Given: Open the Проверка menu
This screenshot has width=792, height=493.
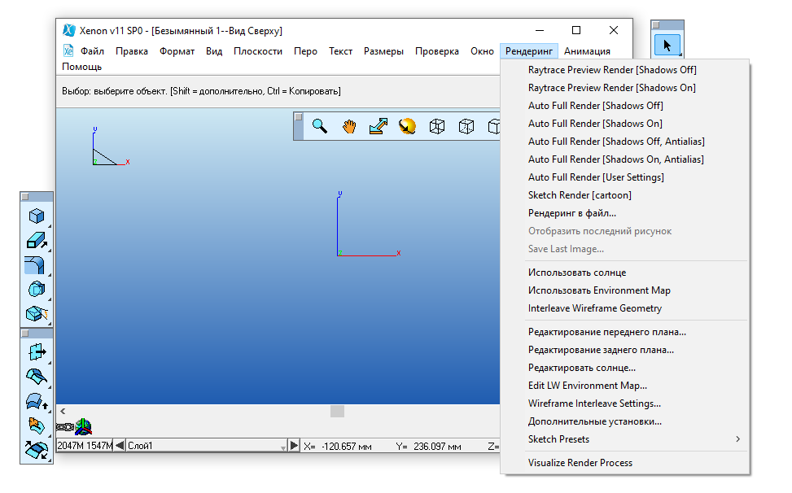Looking at the screenshot, I should point(437,51).
